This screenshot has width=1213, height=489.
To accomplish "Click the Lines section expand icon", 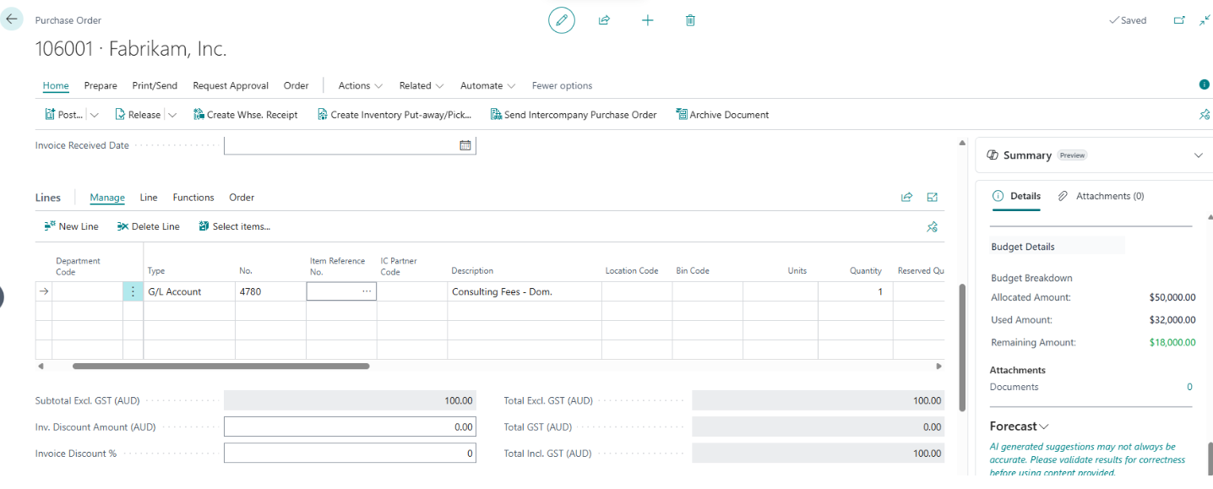I will [932, 198].
